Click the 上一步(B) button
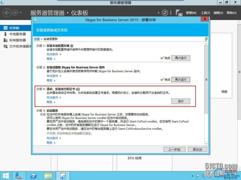Screen dimensions: 241x180 point(174,149)
